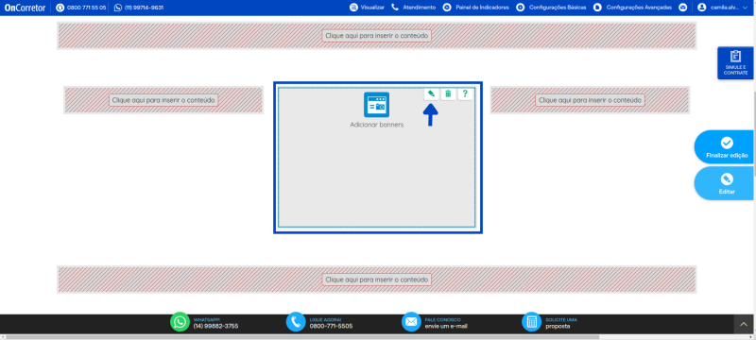Click the question mark help icon on the banner block

(x=465, y=93)
